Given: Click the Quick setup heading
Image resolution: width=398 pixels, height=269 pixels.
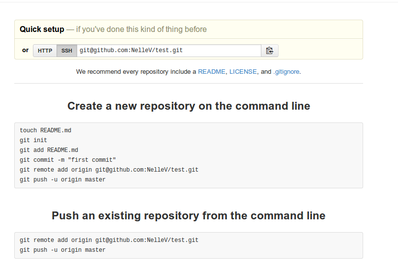Looking at the screenshot, I should click(42, 29).
